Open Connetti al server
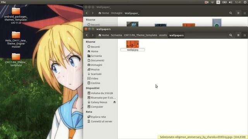248x139 pixels. pos(100,122)
